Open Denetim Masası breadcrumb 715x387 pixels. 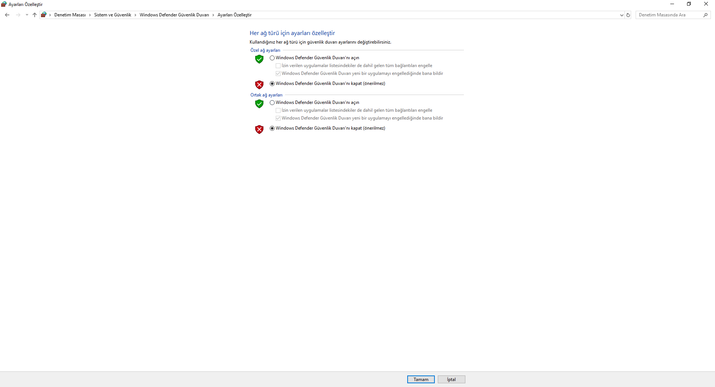point(70,15)
